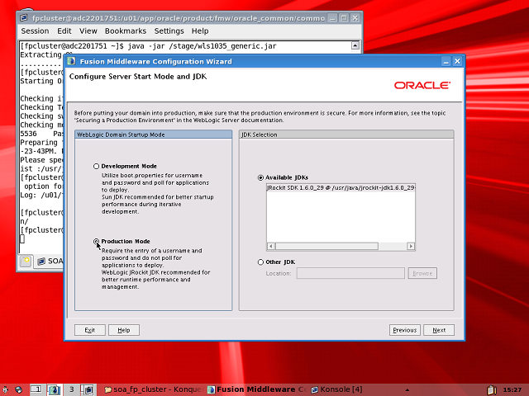Click new session icon in Konsole
The height and width of the screenshot is (396, 529).
[x=26, y=261]
